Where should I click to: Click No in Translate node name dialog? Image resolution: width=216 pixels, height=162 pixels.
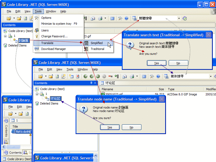click(x=132, y=127)
